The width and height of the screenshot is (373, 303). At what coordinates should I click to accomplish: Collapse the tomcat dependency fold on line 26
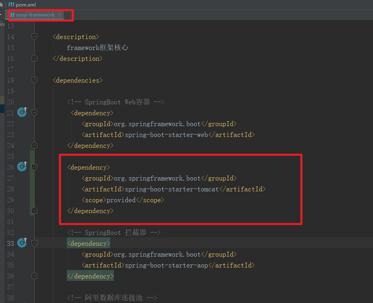coord(34,167)
